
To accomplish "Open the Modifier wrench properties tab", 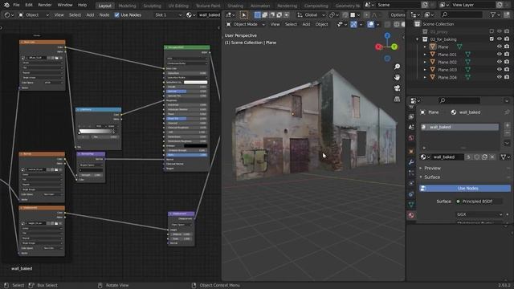I will [411, 162].
